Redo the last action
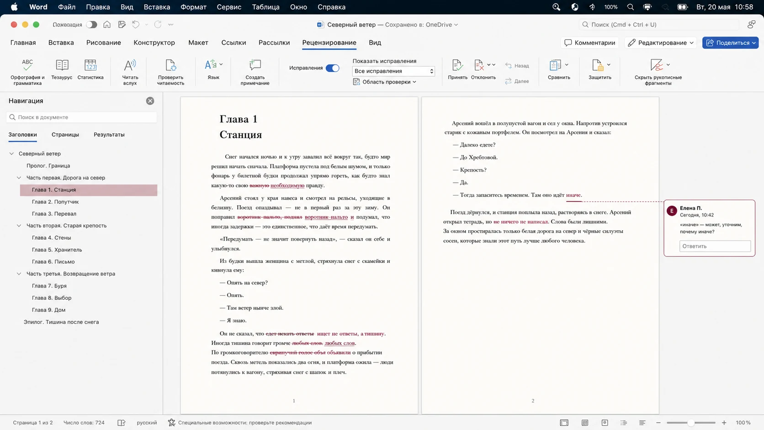764x430 pixels. [x=158, y=25]
